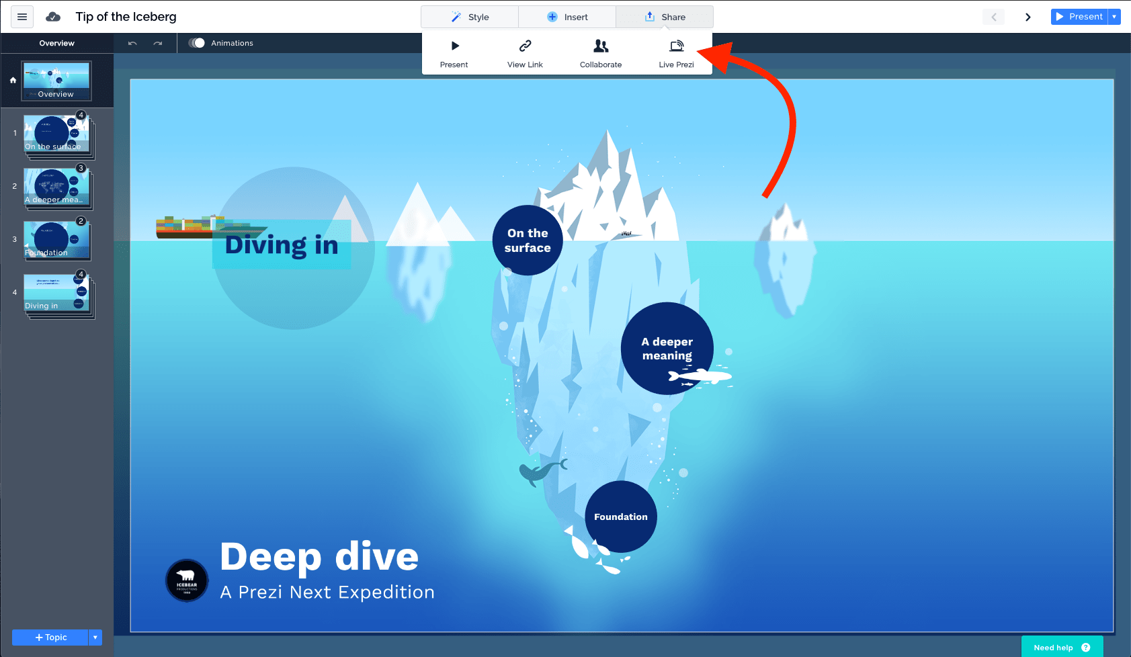Toggle the Animations switch
This screenshot has height=657, width=1131.
tap(196, 43)
